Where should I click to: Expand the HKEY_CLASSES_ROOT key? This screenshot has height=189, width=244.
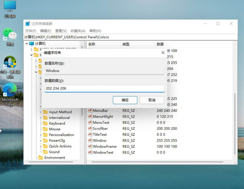31,49
